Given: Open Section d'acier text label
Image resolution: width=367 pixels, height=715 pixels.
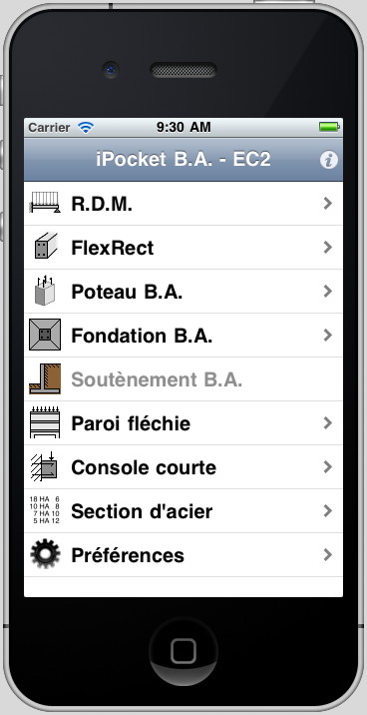Looking at the screenshot, I should coord(142,511).
